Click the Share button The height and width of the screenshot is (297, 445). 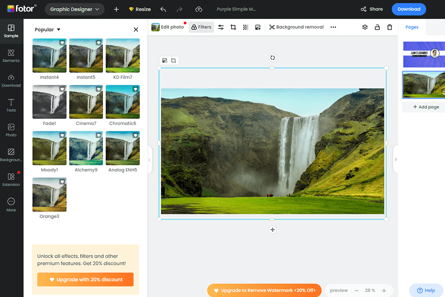[x=372, y=9]
